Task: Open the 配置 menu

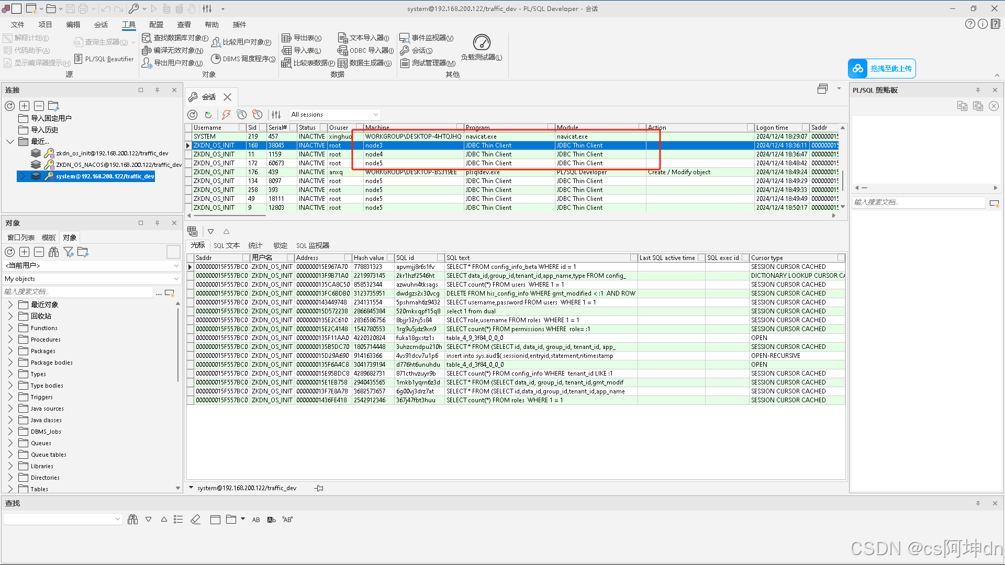Action: 156,25
